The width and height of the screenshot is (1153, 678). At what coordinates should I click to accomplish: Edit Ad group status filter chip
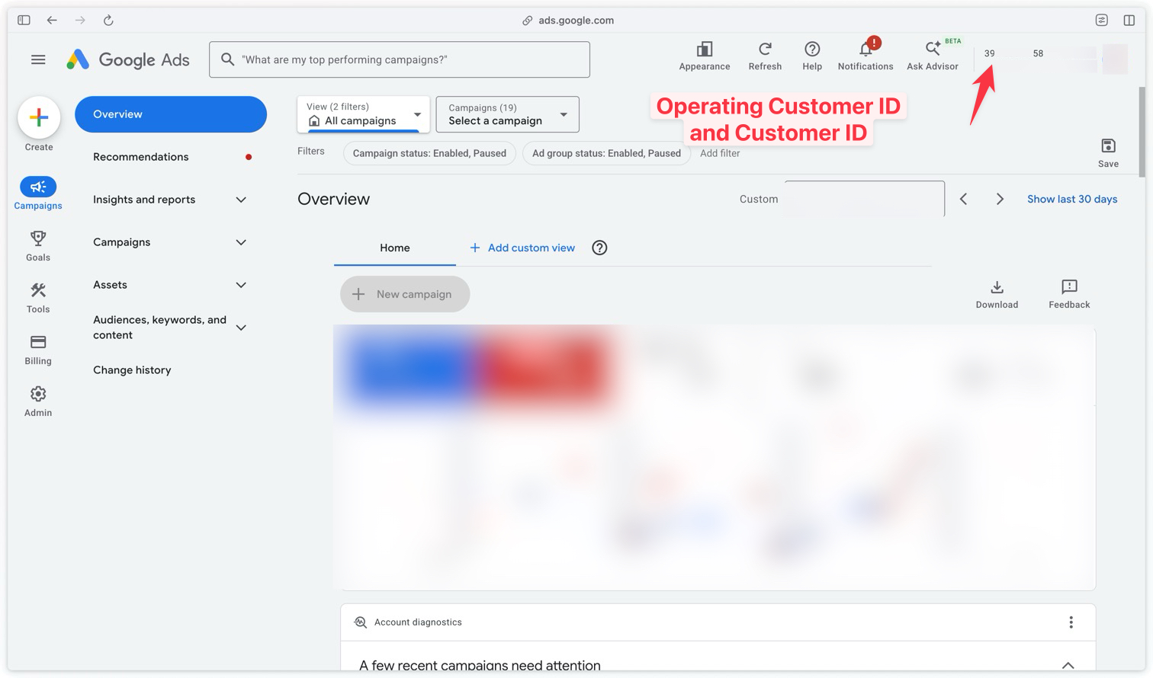coord(606,153)
